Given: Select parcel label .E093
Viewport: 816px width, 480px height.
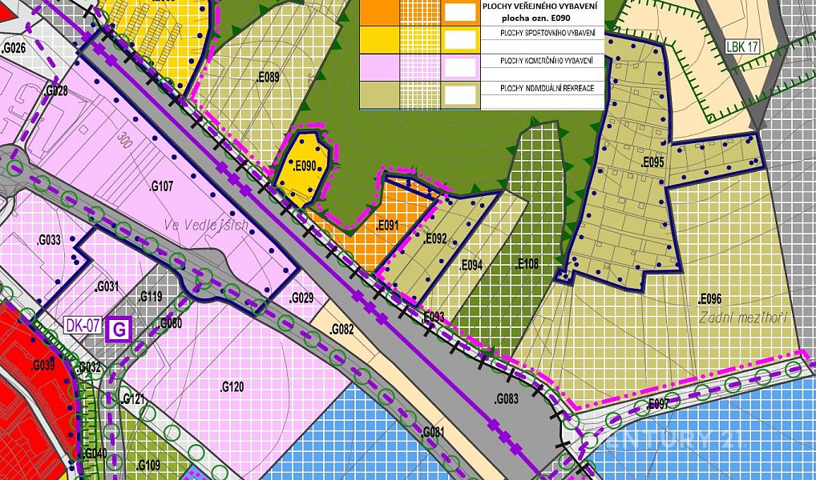Looking at the screenshot, I should [433, 316].
